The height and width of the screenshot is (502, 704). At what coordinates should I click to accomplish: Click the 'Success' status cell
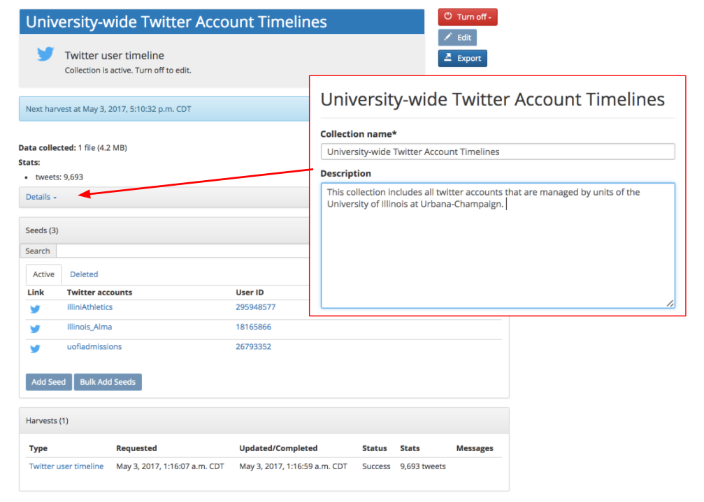coord(376,466)
